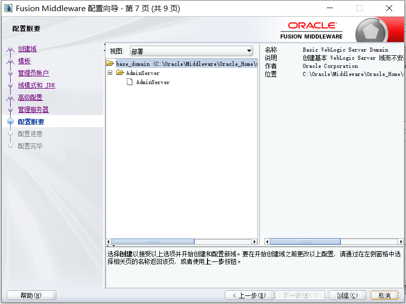
Task: Minimize the configuration wizard window
Action: pyautogui.click(x=330, y=8)
